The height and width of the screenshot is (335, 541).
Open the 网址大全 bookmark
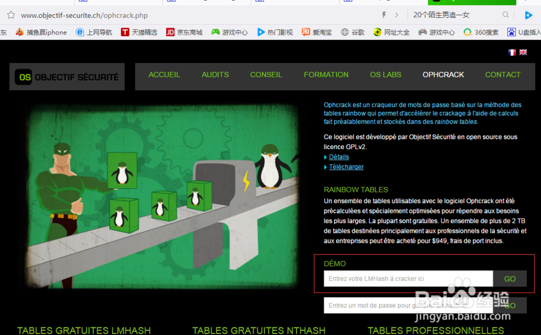pos(391,32)
